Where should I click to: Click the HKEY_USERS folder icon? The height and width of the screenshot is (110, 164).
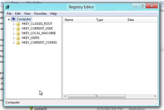18,38
